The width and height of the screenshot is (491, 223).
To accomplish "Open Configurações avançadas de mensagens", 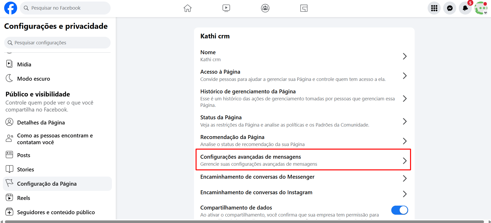I will coord(303,160).
